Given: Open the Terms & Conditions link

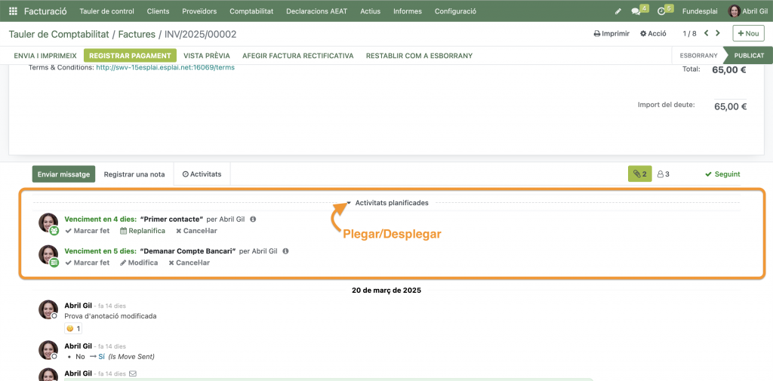Looking at the screenshot, I should pyautogui.click(x=165, y=67).
